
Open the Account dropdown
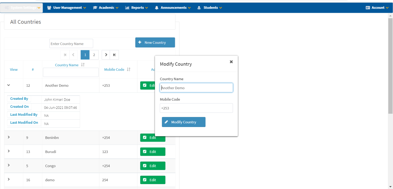377,8
